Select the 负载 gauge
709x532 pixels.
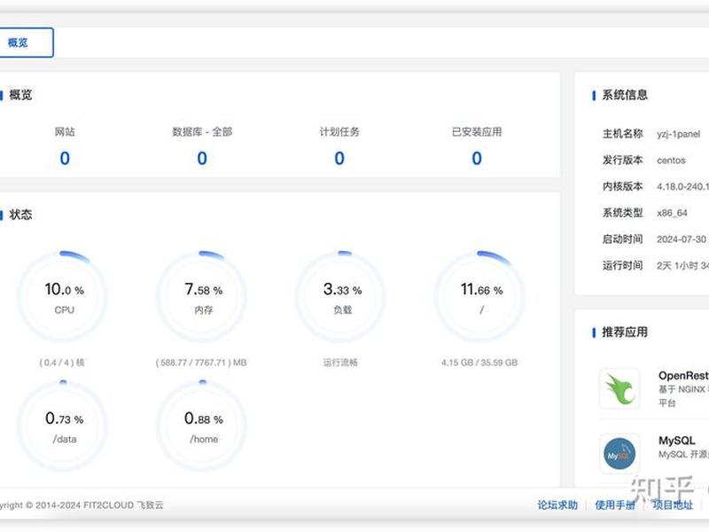[x=342, y=296]
